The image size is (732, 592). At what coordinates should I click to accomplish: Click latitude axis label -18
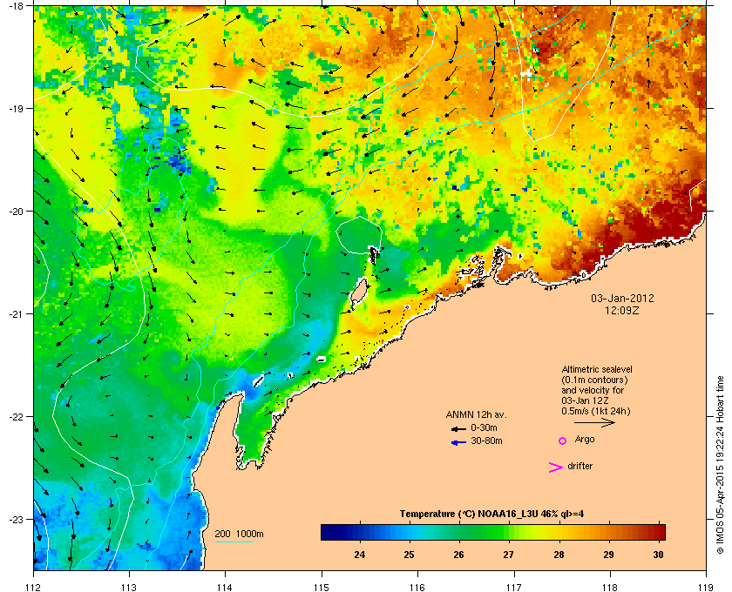pyautogui.click(x=16, y=5)
